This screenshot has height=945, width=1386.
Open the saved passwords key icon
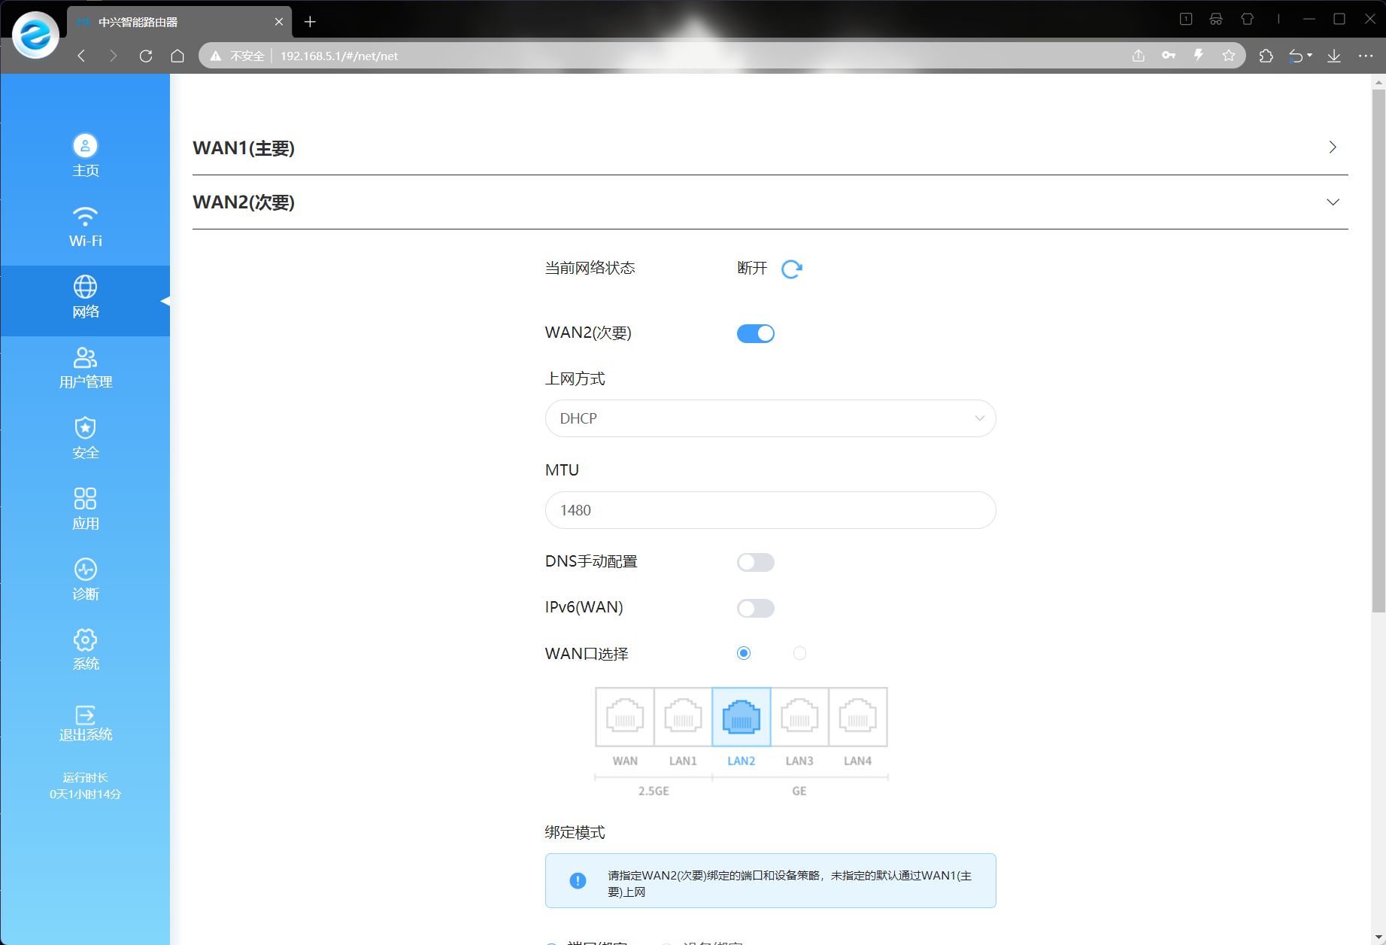(x=1169, y=56)
